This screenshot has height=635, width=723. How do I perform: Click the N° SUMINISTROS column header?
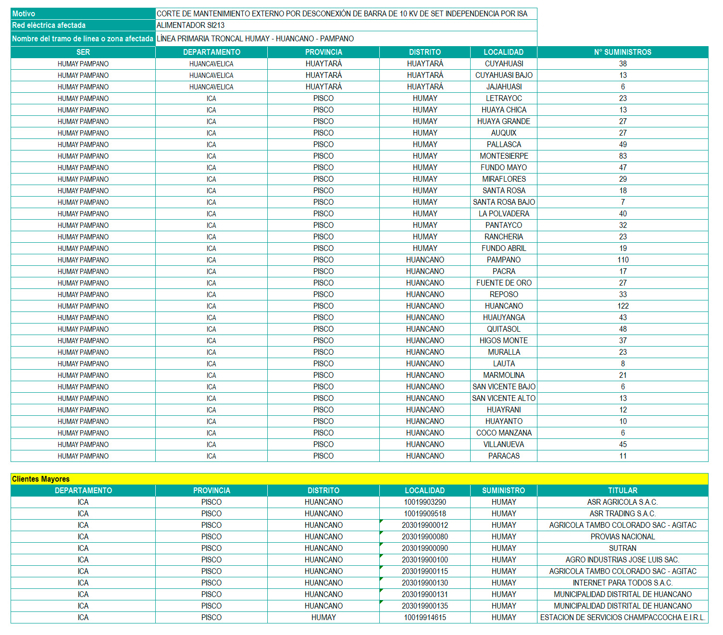tap(623, 52)
